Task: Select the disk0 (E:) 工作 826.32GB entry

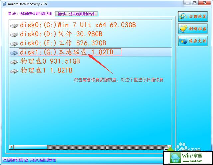Action: coord(90,43)
